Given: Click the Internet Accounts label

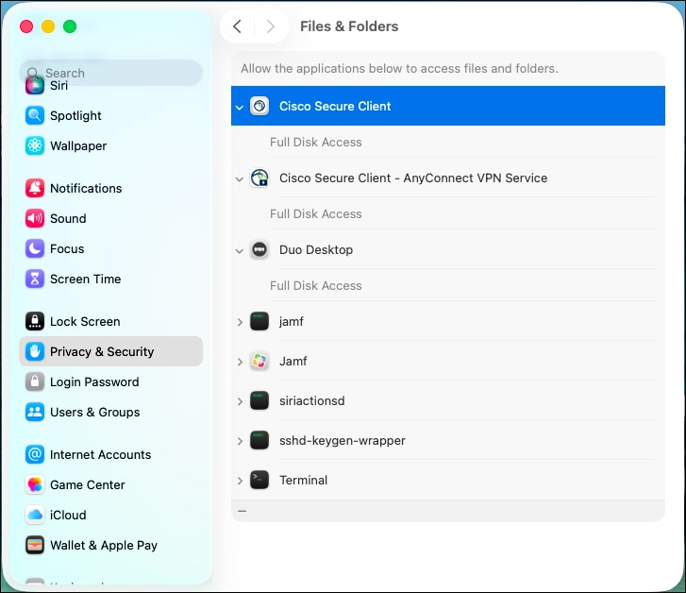Looking at the screenshot, I should tap(101, 454).
